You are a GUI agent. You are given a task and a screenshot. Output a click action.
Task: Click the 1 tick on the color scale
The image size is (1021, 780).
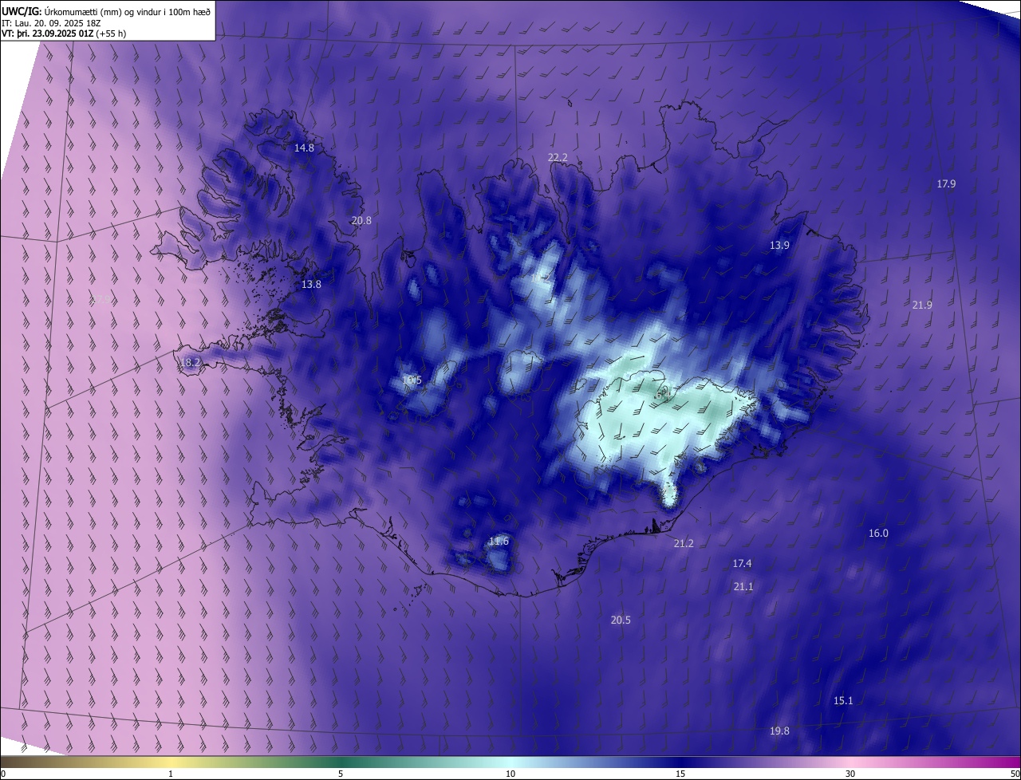coord(171,774)
